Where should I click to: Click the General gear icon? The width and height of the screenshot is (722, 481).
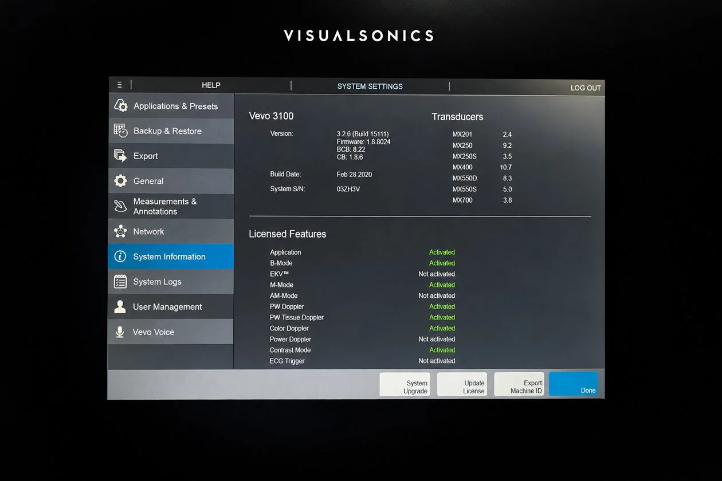(x=120, y=181)
